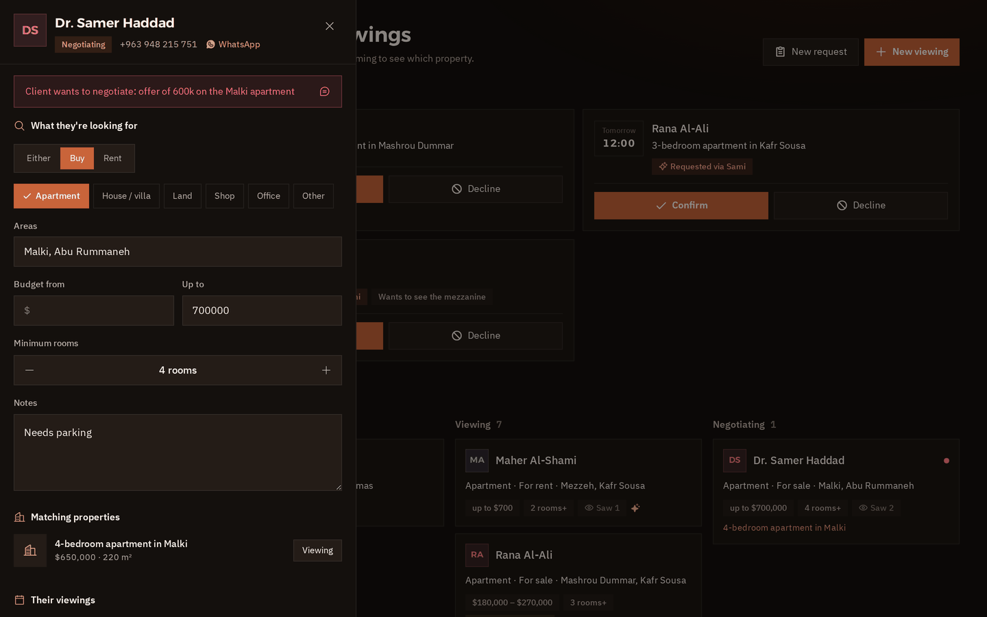Click the phone number +963 948 215 751

coord(158,45)
